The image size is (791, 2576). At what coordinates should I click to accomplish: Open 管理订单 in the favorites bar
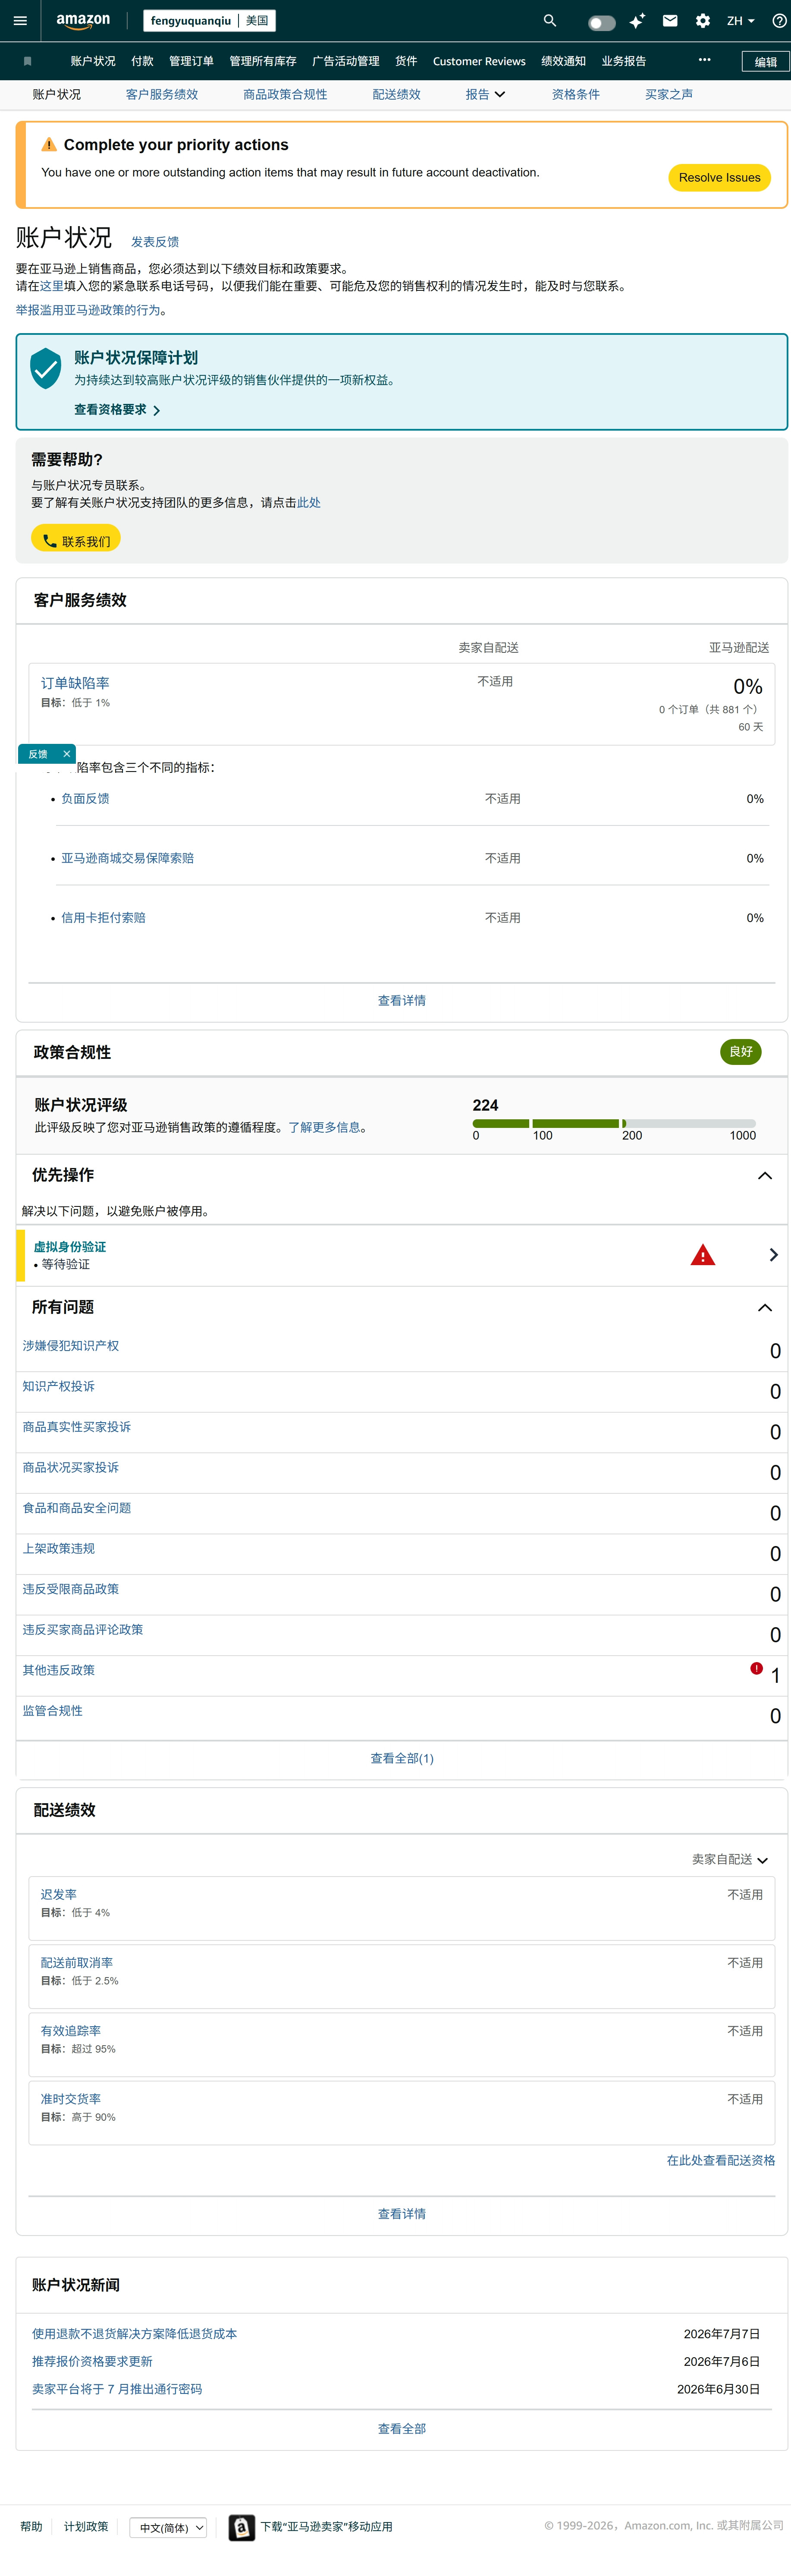coord(191,61)
